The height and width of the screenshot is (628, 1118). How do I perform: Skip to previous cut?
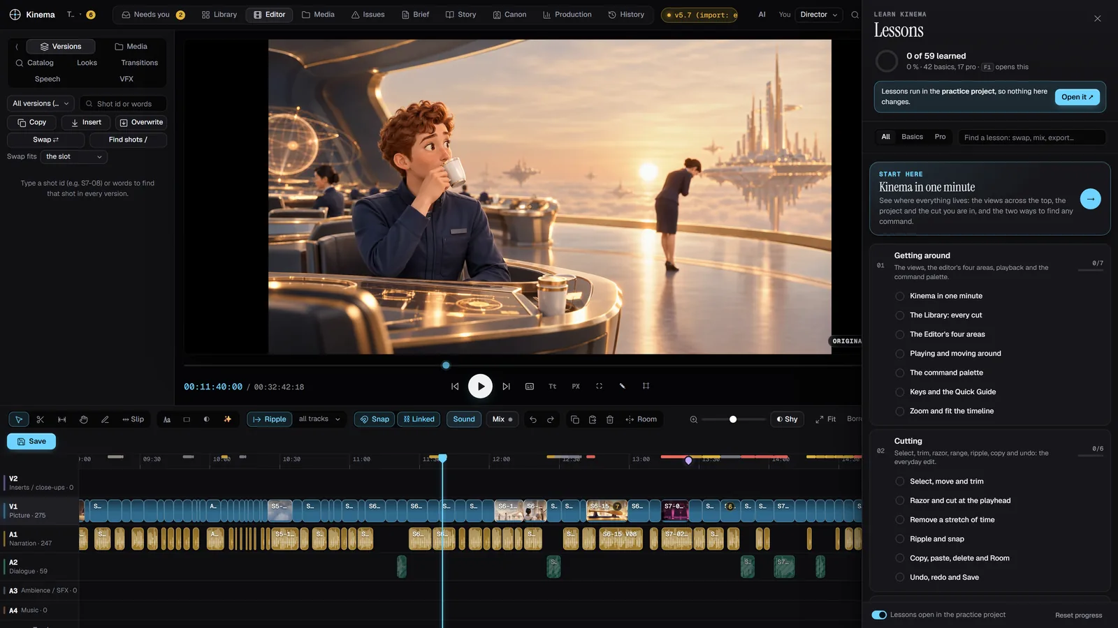coord(455,386)
